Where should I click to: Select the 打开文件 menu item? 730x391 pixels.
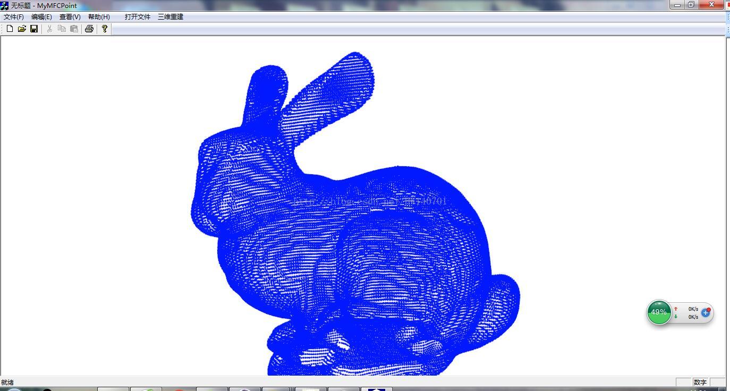click(x=138, y=17)
